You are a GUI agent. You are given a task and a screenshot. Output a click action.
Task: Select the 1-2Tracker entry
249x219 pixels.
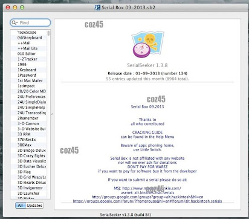coord(28,59)
